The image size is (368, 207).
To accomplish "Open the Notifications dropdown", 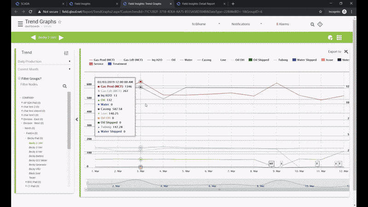I will click(247, 24).
